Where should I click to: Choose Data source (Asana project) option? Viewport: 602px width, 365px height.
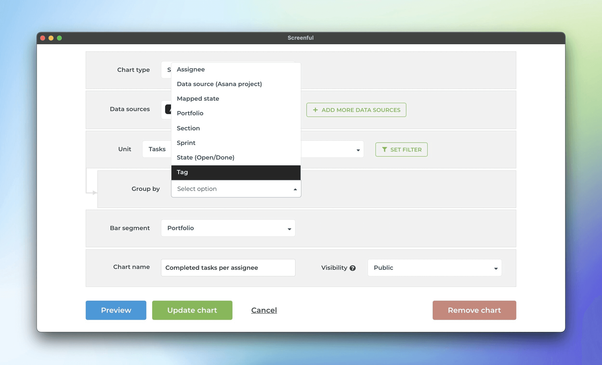pyautogui.click(x=220, y=84)
